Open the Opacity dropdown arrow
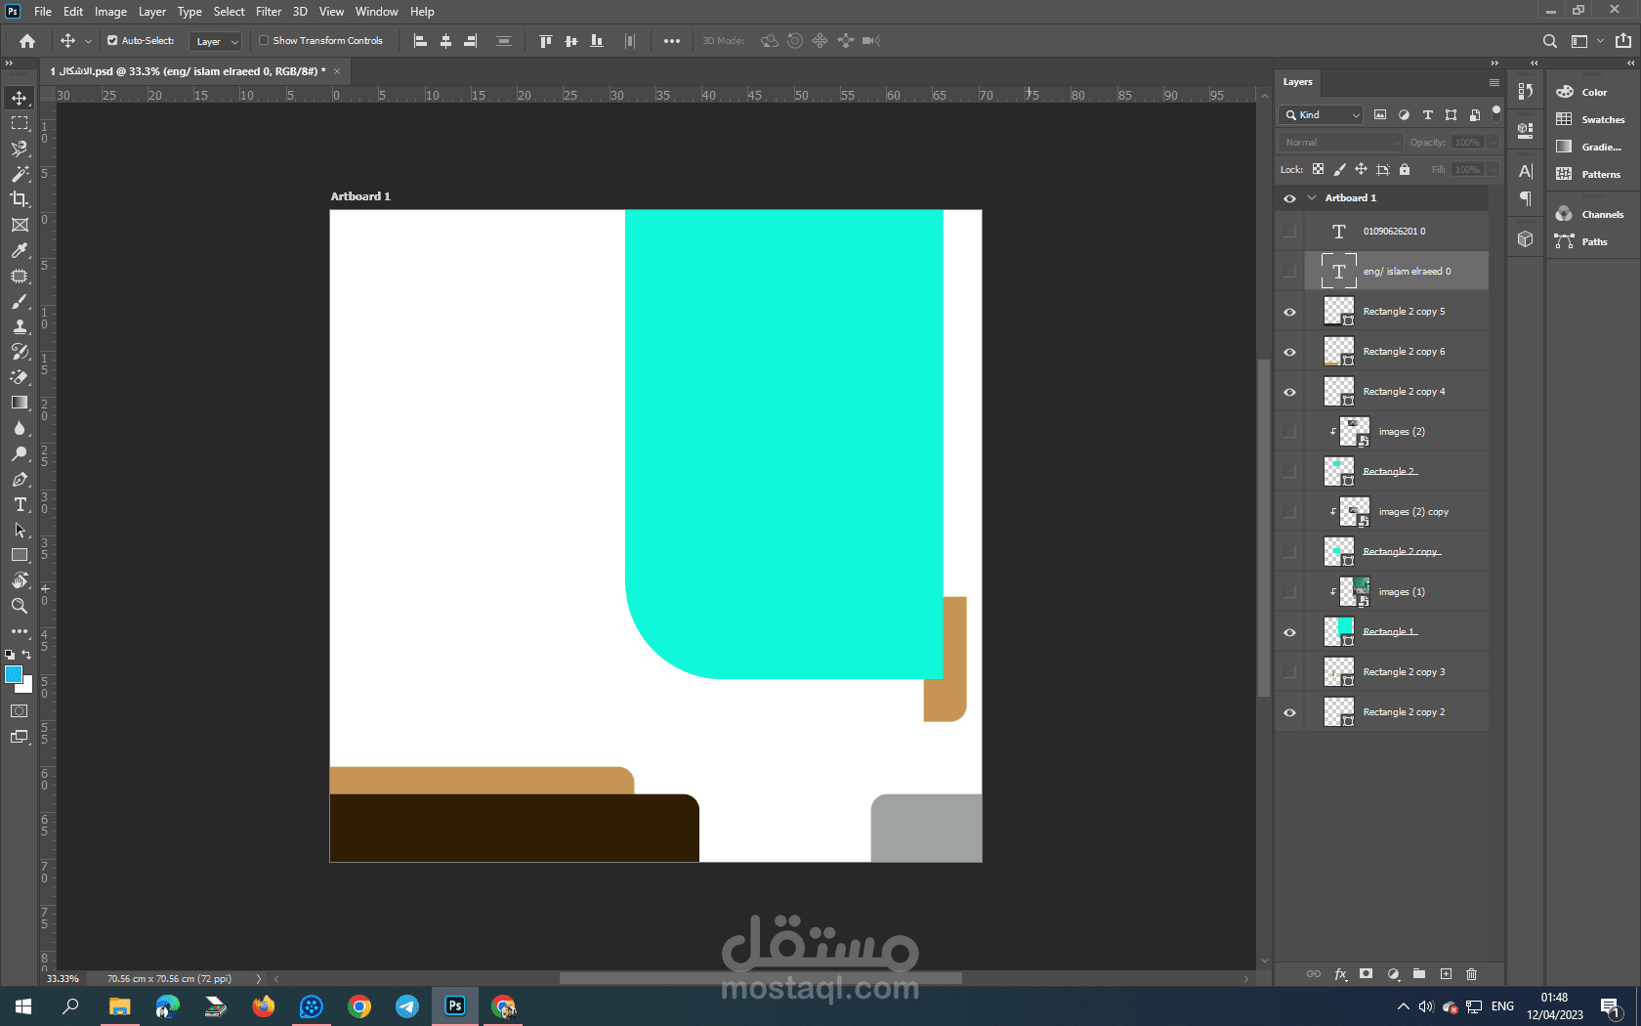The width and height of the screenshot is (1641, 1026). 1493,142
